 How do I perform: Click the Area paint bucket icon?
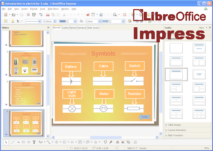click(81, 21)
